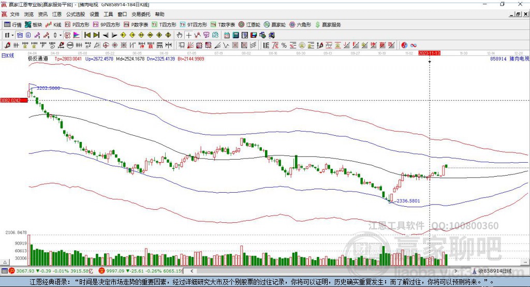Click the horizontal scrollbar right arrow
Screen dimensions: 530x287
tap(455, 271)
